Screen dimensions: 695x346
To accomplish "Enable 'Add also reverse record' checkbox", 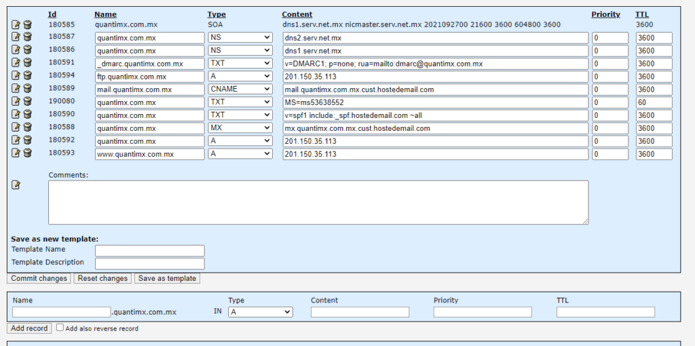I will [x=60, y=328].
